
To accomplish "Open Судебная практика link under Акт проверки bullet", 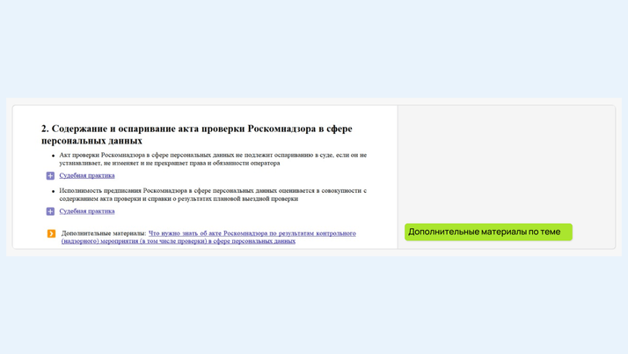I will tap(87, 175).
